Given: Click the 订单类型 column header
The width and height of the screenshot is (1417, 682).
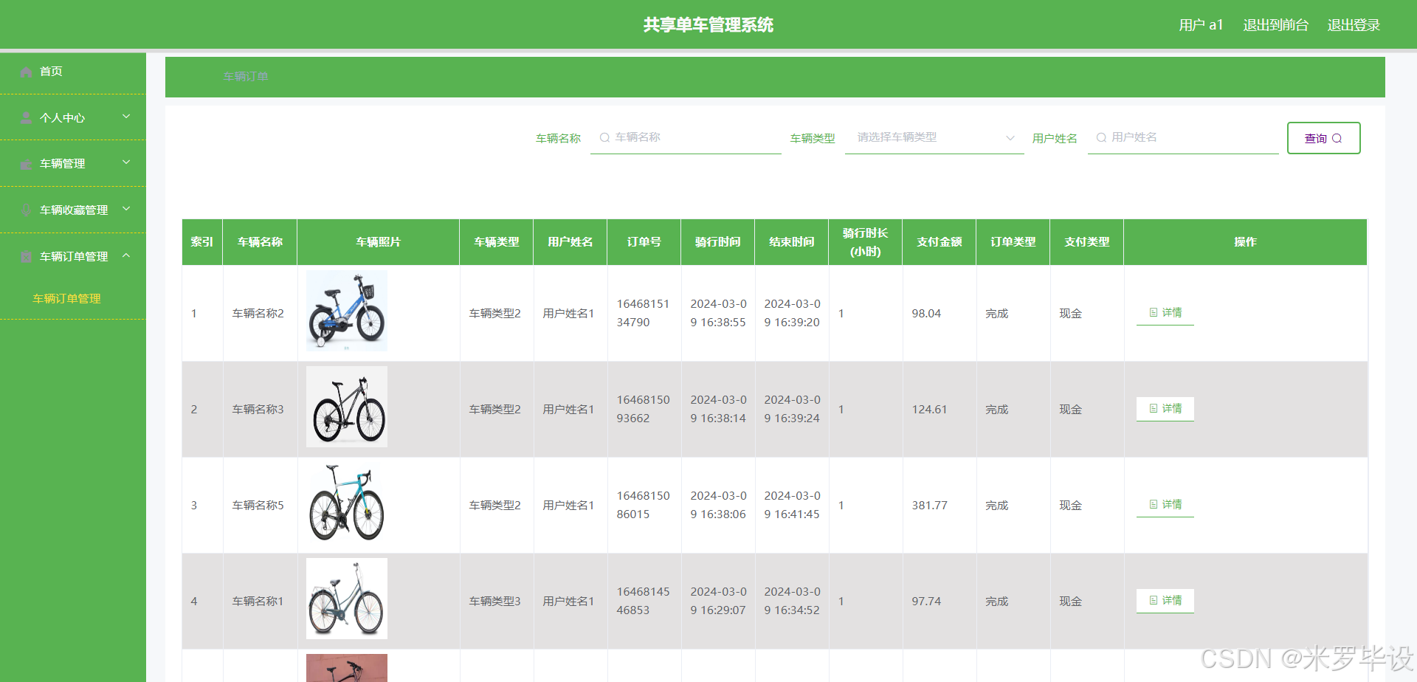Looking at the screenshot, I should 1013,242.
